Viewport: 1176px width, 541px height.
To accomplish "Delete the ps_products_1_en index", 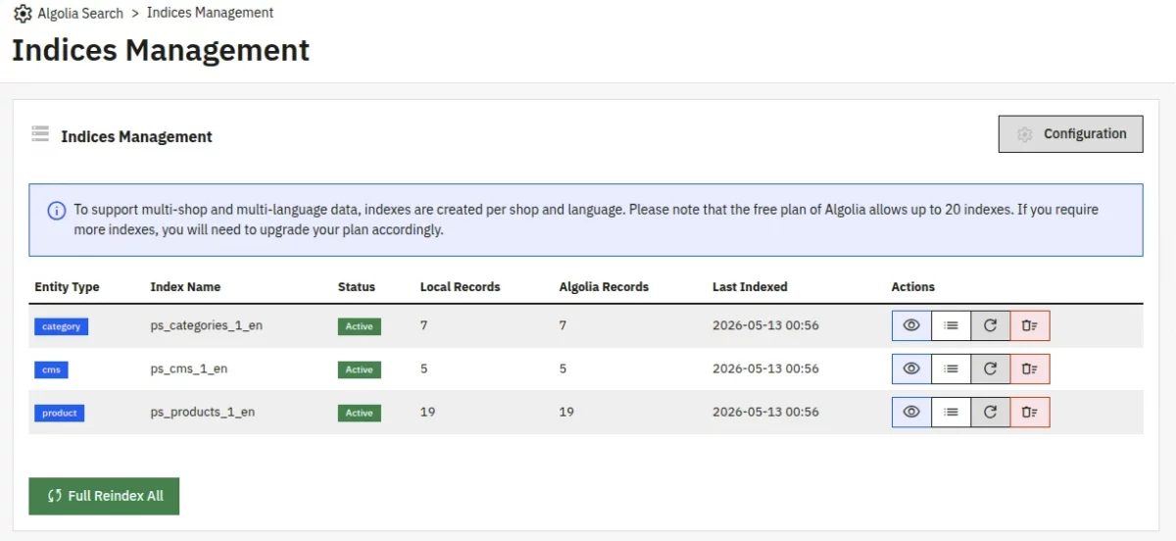I will coord(1029,412).
